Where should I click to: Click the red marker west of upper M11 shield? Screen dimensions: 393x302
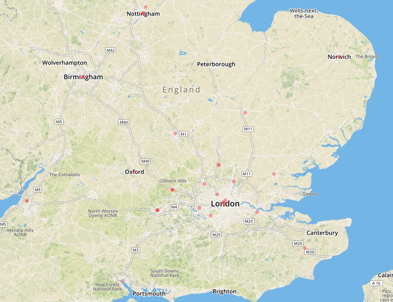tap(245, 113)
